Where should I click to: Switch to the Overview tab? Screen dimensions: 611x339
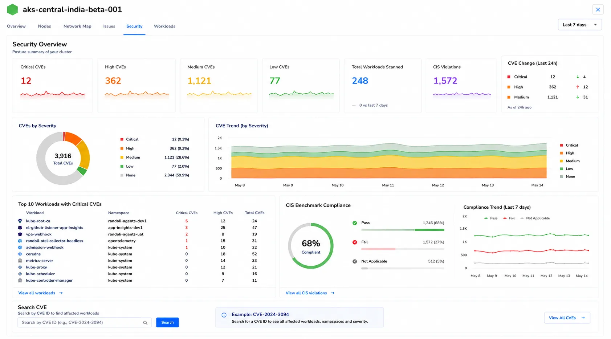tap(16, 26)
